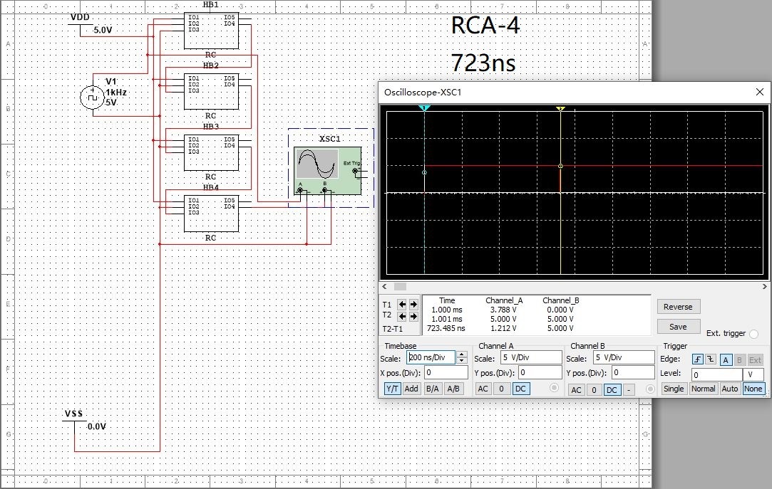The width and height of the screenshot is (772, 489).
Task: Select the HB3 hierarchical block
Action: 211,152
